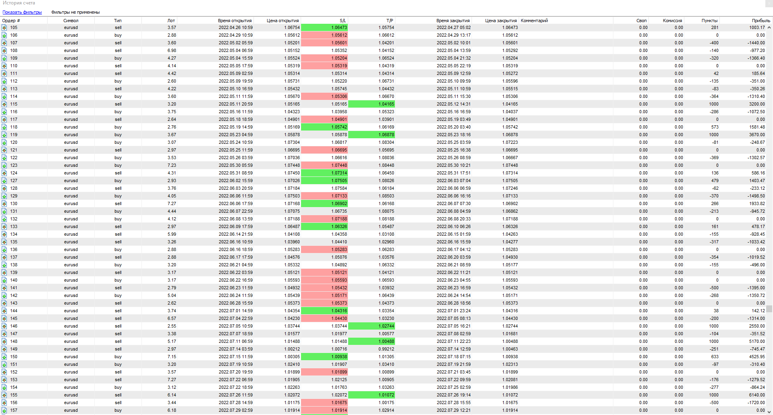
Task: Select the order icon in row 142
Action: click(4, 296)
